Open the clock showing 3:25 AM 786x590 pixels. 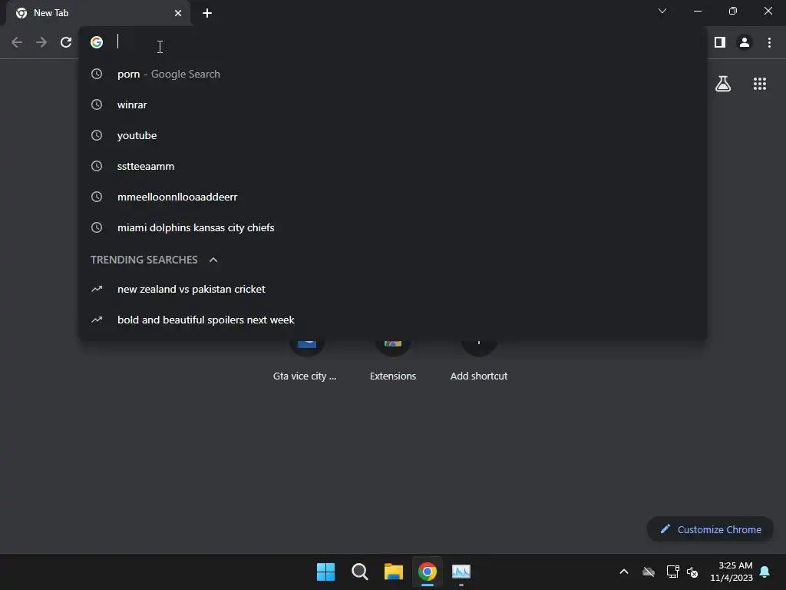point(732,572)
